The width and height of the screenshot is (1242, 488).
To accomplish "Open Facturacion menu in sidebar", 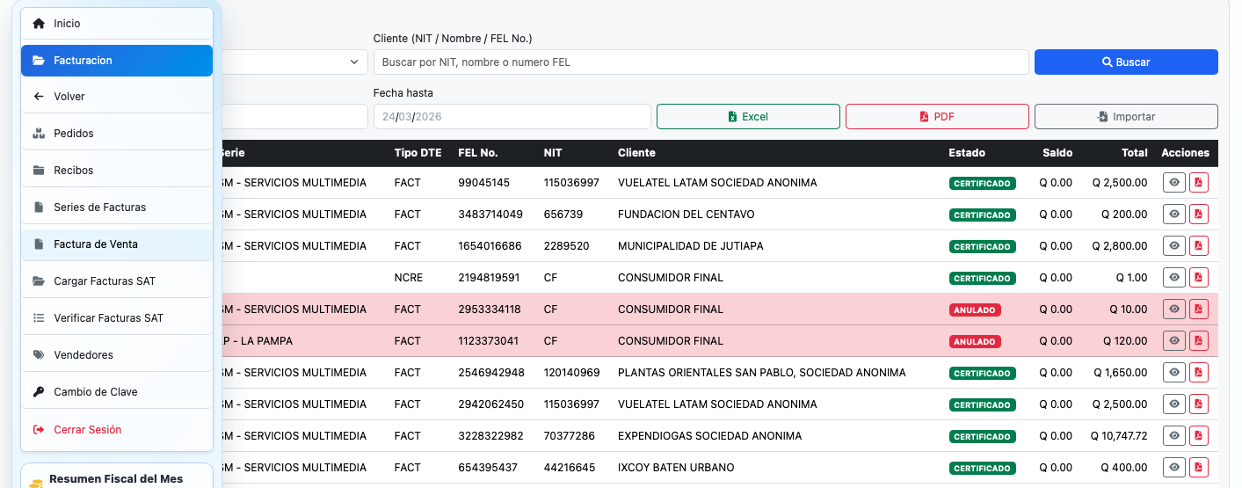I will [x=117, y=61].
